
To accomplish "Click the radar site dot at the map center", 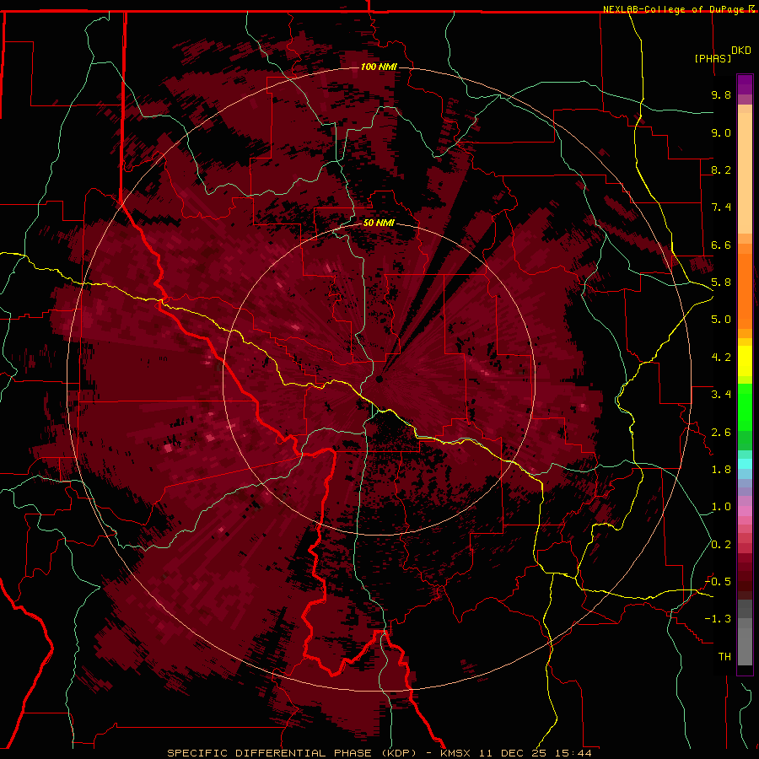I will pos(379,379).
